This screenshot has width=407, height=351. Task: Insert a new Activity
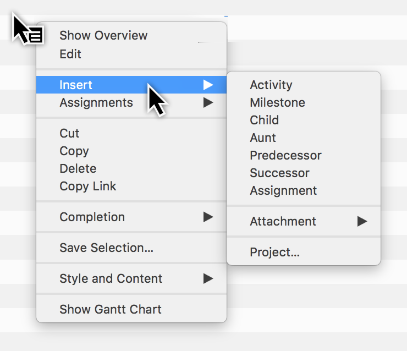[271, 85]
